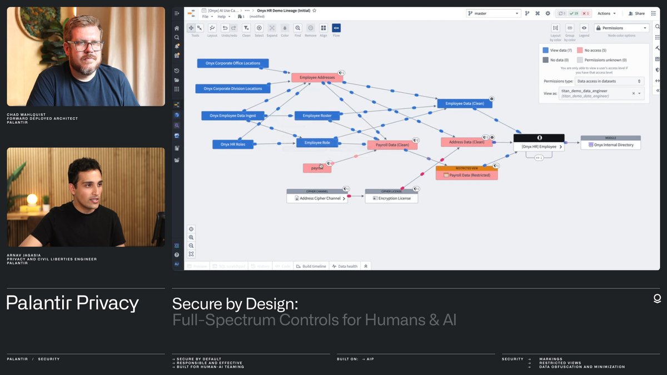Image resolution: width=667 pixels, height=375 pixels.
Task: Click the View data blue swatch
Action: click(546, 51)
